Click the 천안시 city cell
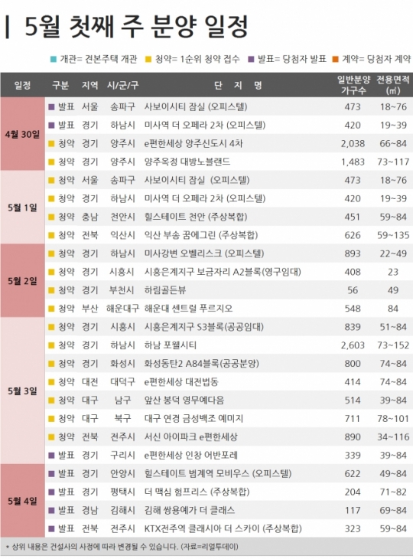 point(123,217)
